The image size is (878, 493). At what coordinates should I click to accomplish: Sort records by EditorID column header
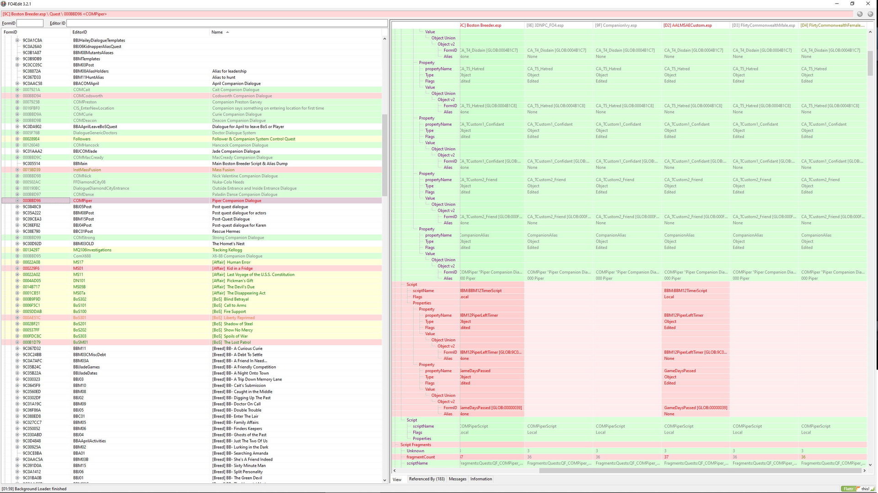click(x=140, y=32)
